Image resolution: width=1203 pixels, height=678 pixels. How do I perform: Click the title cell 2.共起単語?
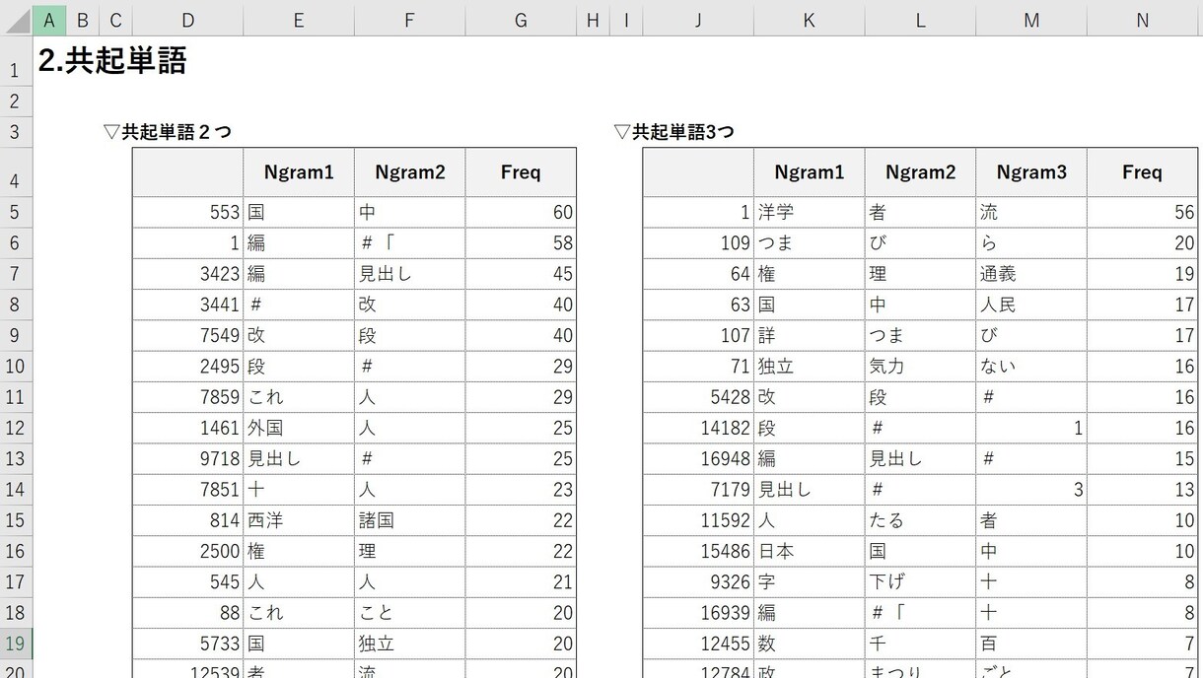click(x=111, y=61)
